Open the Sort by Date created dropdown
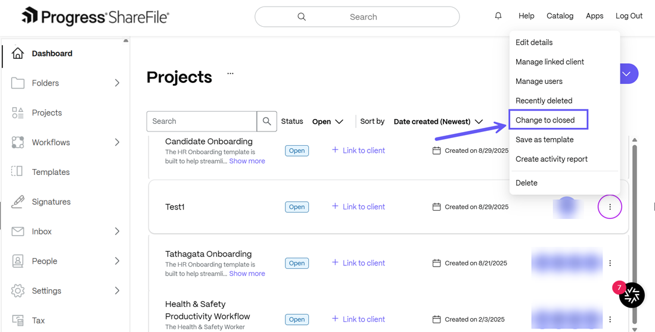Image resolution: width=655 pixels, height=332 pixels. coord(438,121)
